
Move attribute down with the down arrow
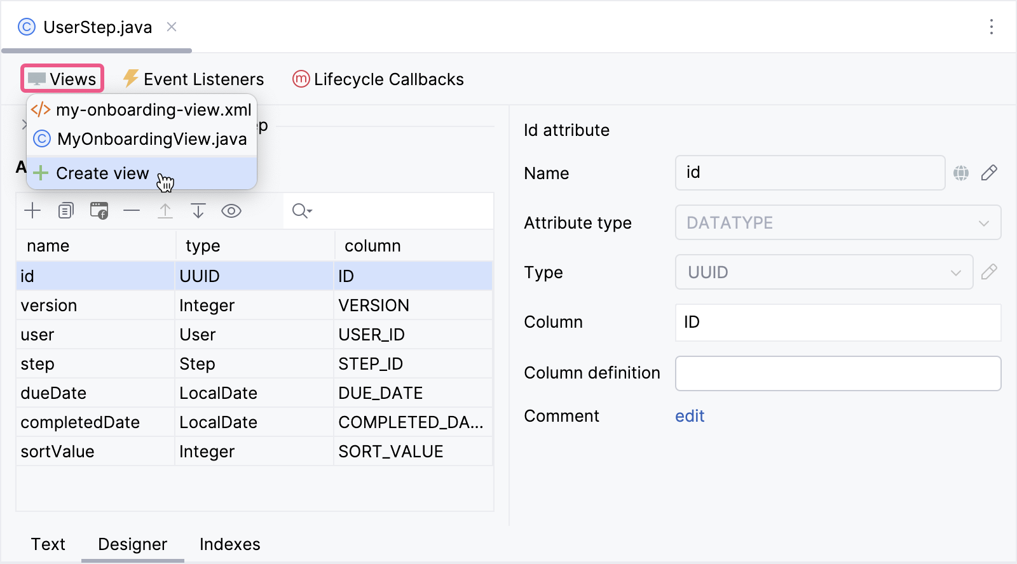point(198,211)
